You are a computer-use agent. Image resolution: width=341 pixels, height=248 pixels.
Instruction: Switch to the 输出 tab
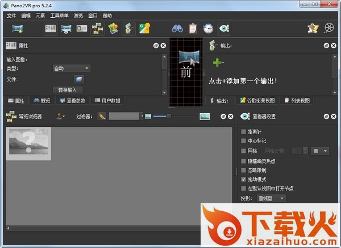pos(219,101)
